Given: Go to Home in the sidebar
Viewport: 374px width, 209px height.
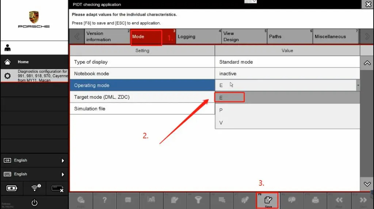Looking at the screenshot, I should [23, 62].
